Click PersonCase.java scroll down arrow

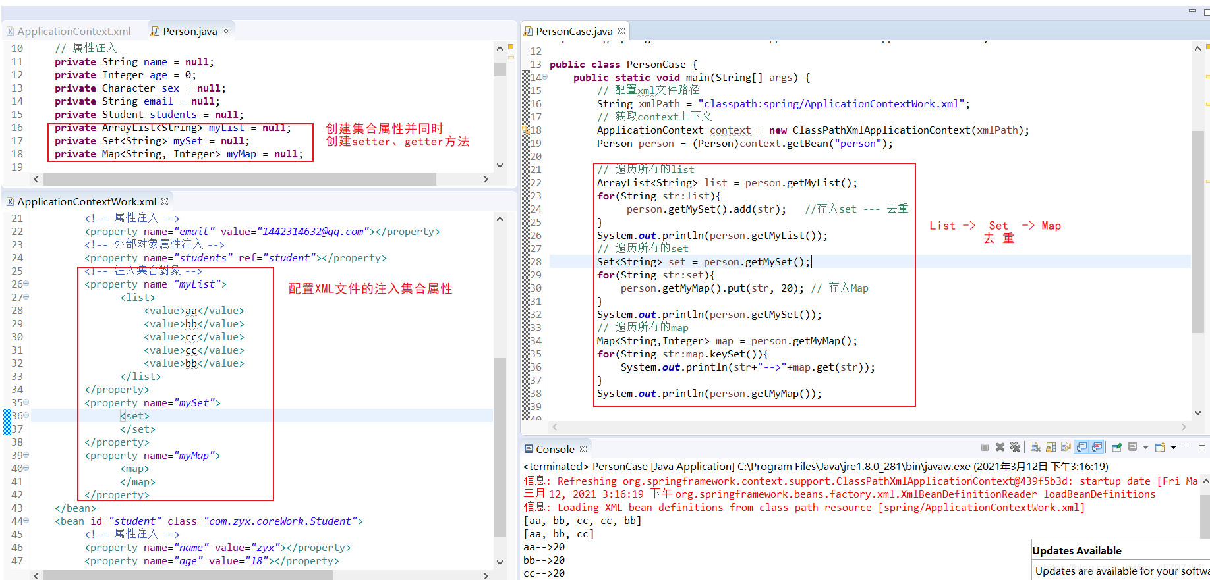(x=1198, y=413)
